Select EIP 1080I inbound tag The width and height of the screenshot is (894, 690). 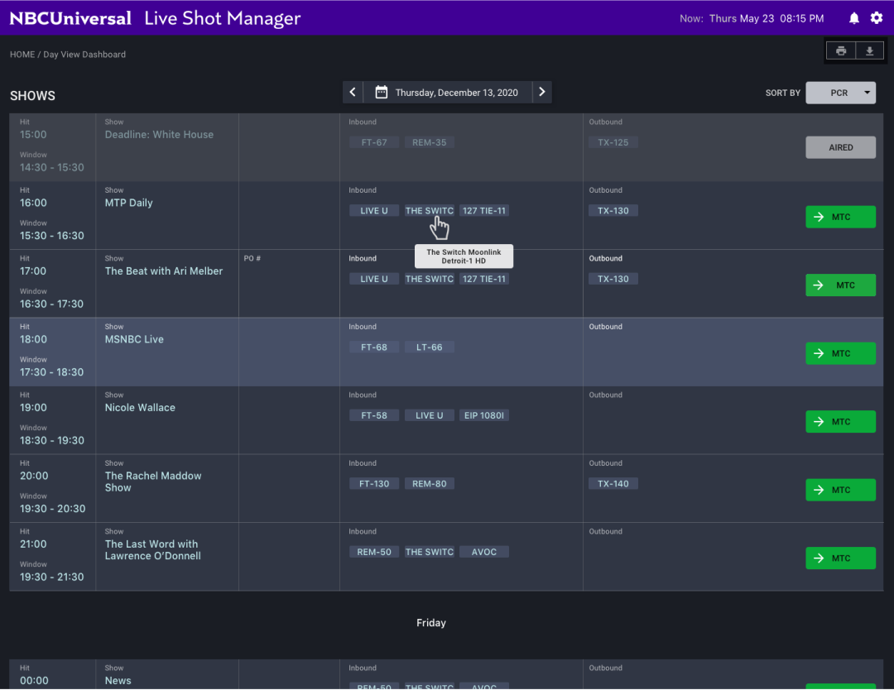pyautogui.click(x=484, y=416)
